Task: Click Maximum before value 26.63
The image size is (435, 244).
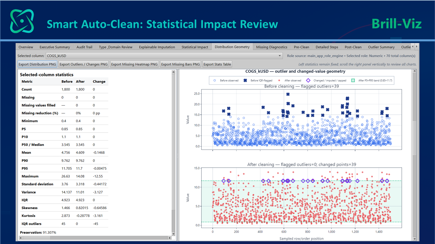Action: click(x=66, y=176)
